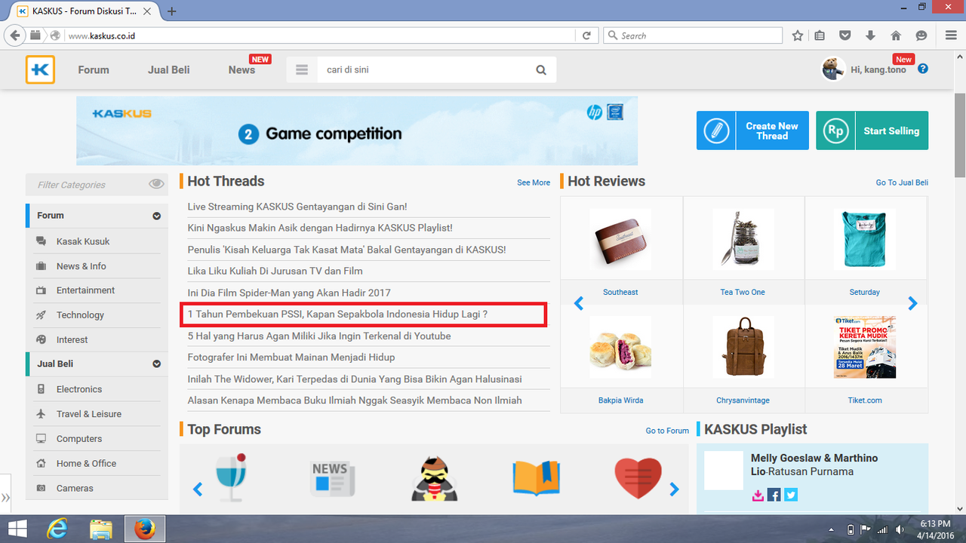Open the mustache man forum icon
The width and height of the screenshot is (966, 543).
(435, 479)
